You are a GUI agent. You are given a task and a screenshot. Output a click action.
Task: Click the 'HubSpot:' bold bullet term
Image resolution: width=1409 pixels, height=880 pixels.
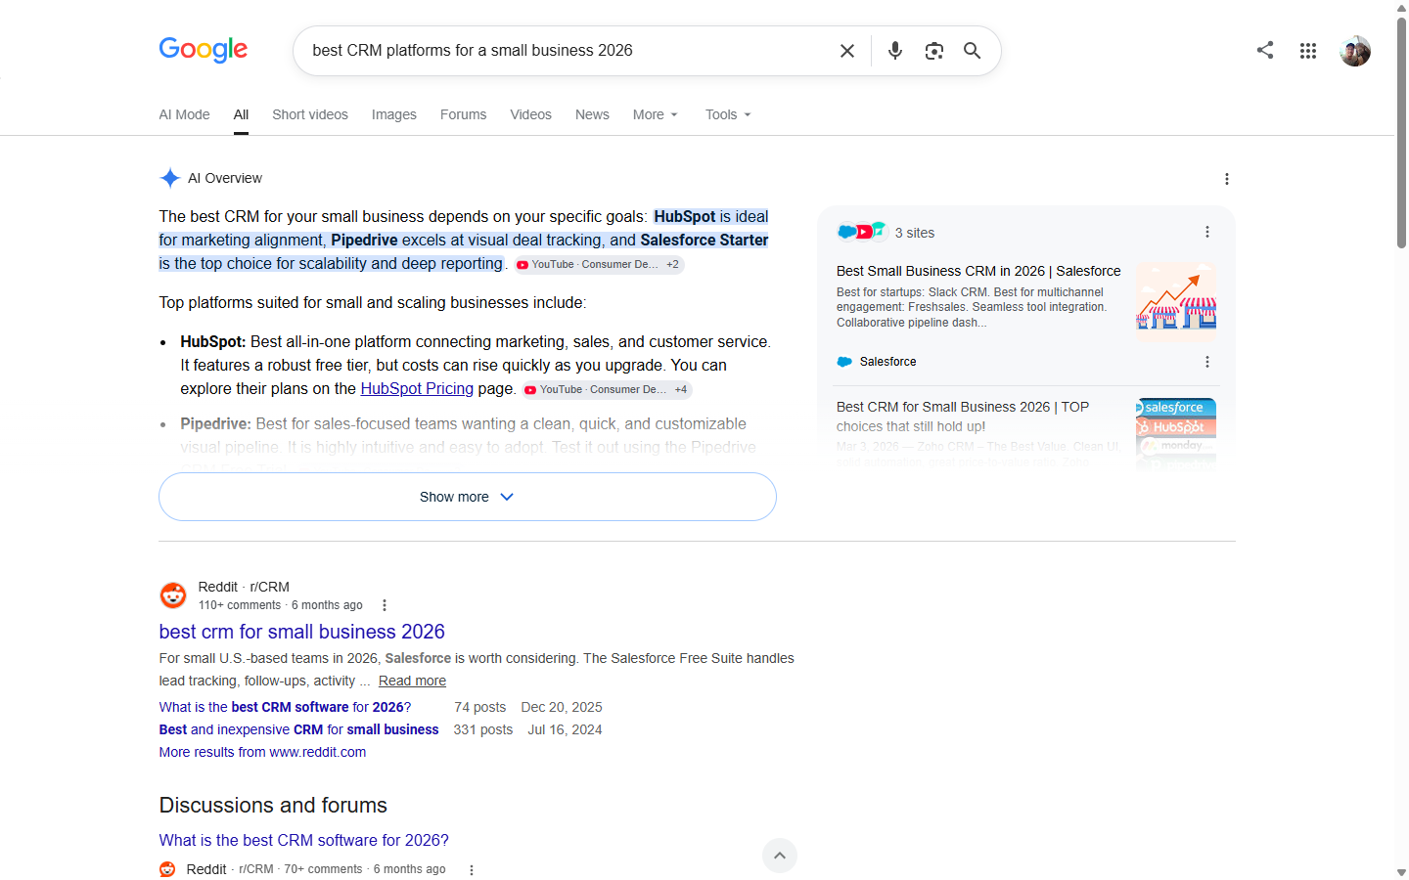pos(213,341)
